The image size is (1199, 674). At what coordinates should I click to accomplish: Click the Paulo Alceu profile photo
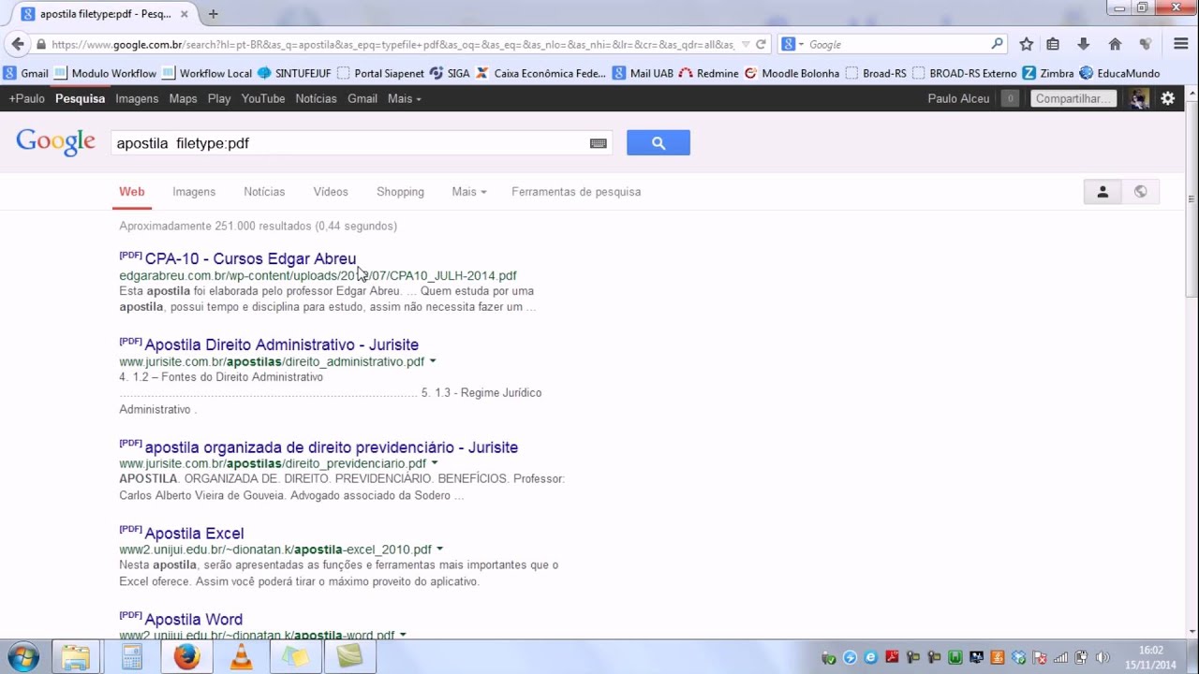click(1139, 98)
